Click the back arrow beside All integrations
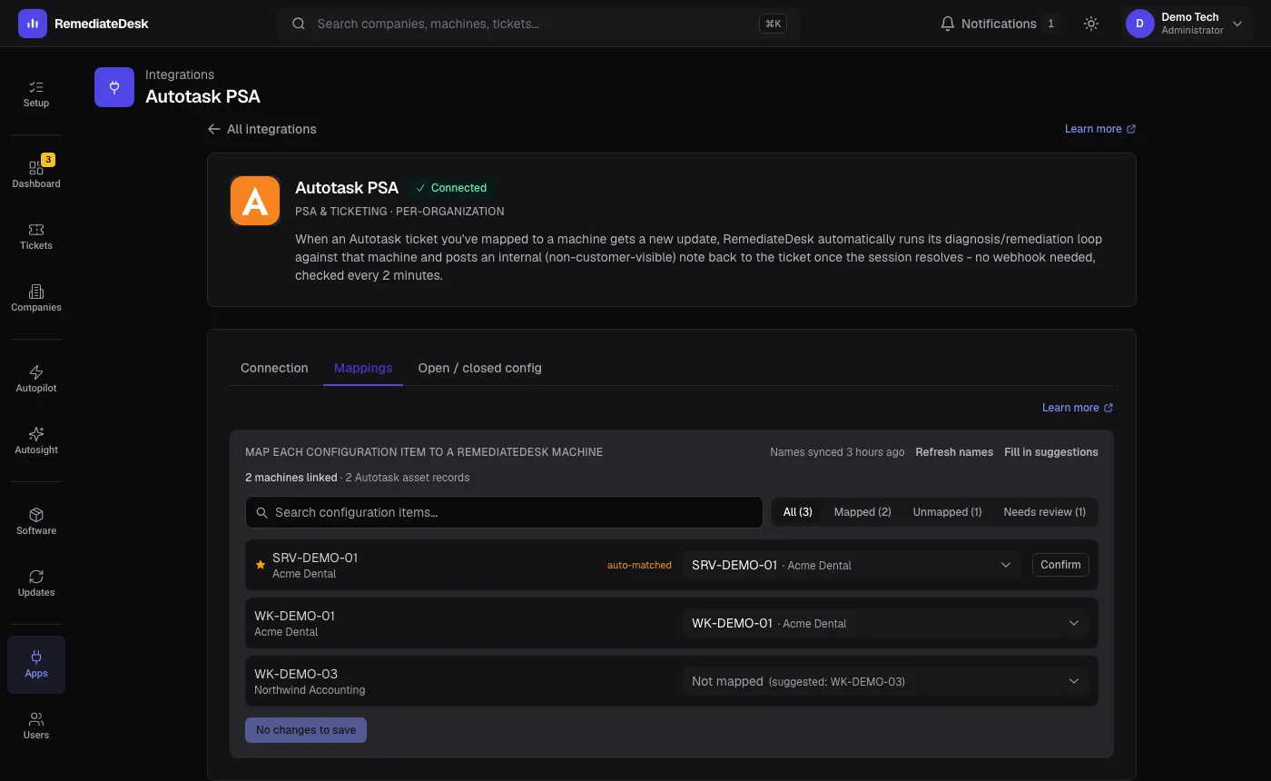The image size is (1271, 781). [x=214, y=129]
